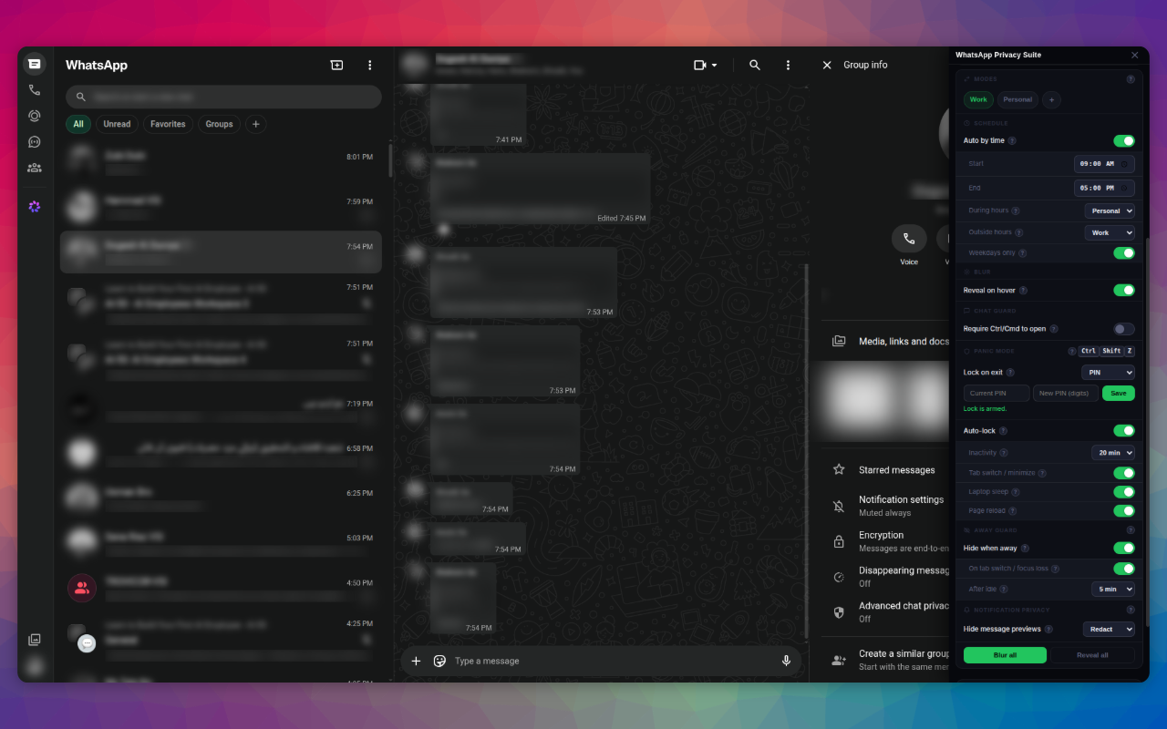Add a new mode with plus

pos(1051,100)
